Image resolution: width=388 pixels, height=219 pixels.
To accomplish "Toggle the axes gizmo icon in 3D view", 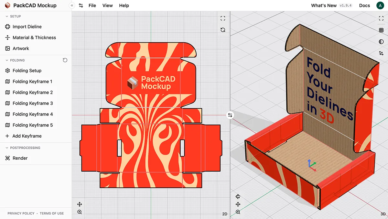I will (381, 53).
